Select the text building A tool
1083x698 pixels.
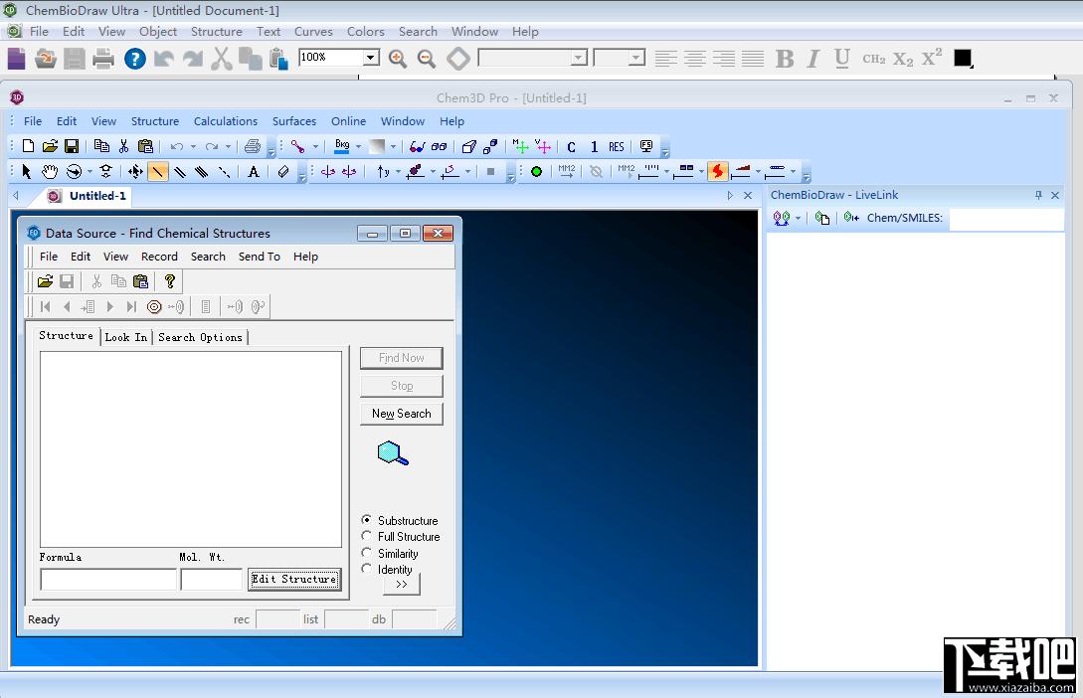click(254, 171)
